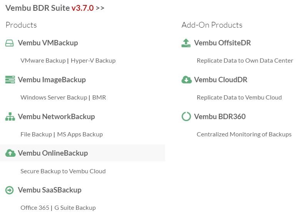Open the VMware Backup sublink

[43, 61]
